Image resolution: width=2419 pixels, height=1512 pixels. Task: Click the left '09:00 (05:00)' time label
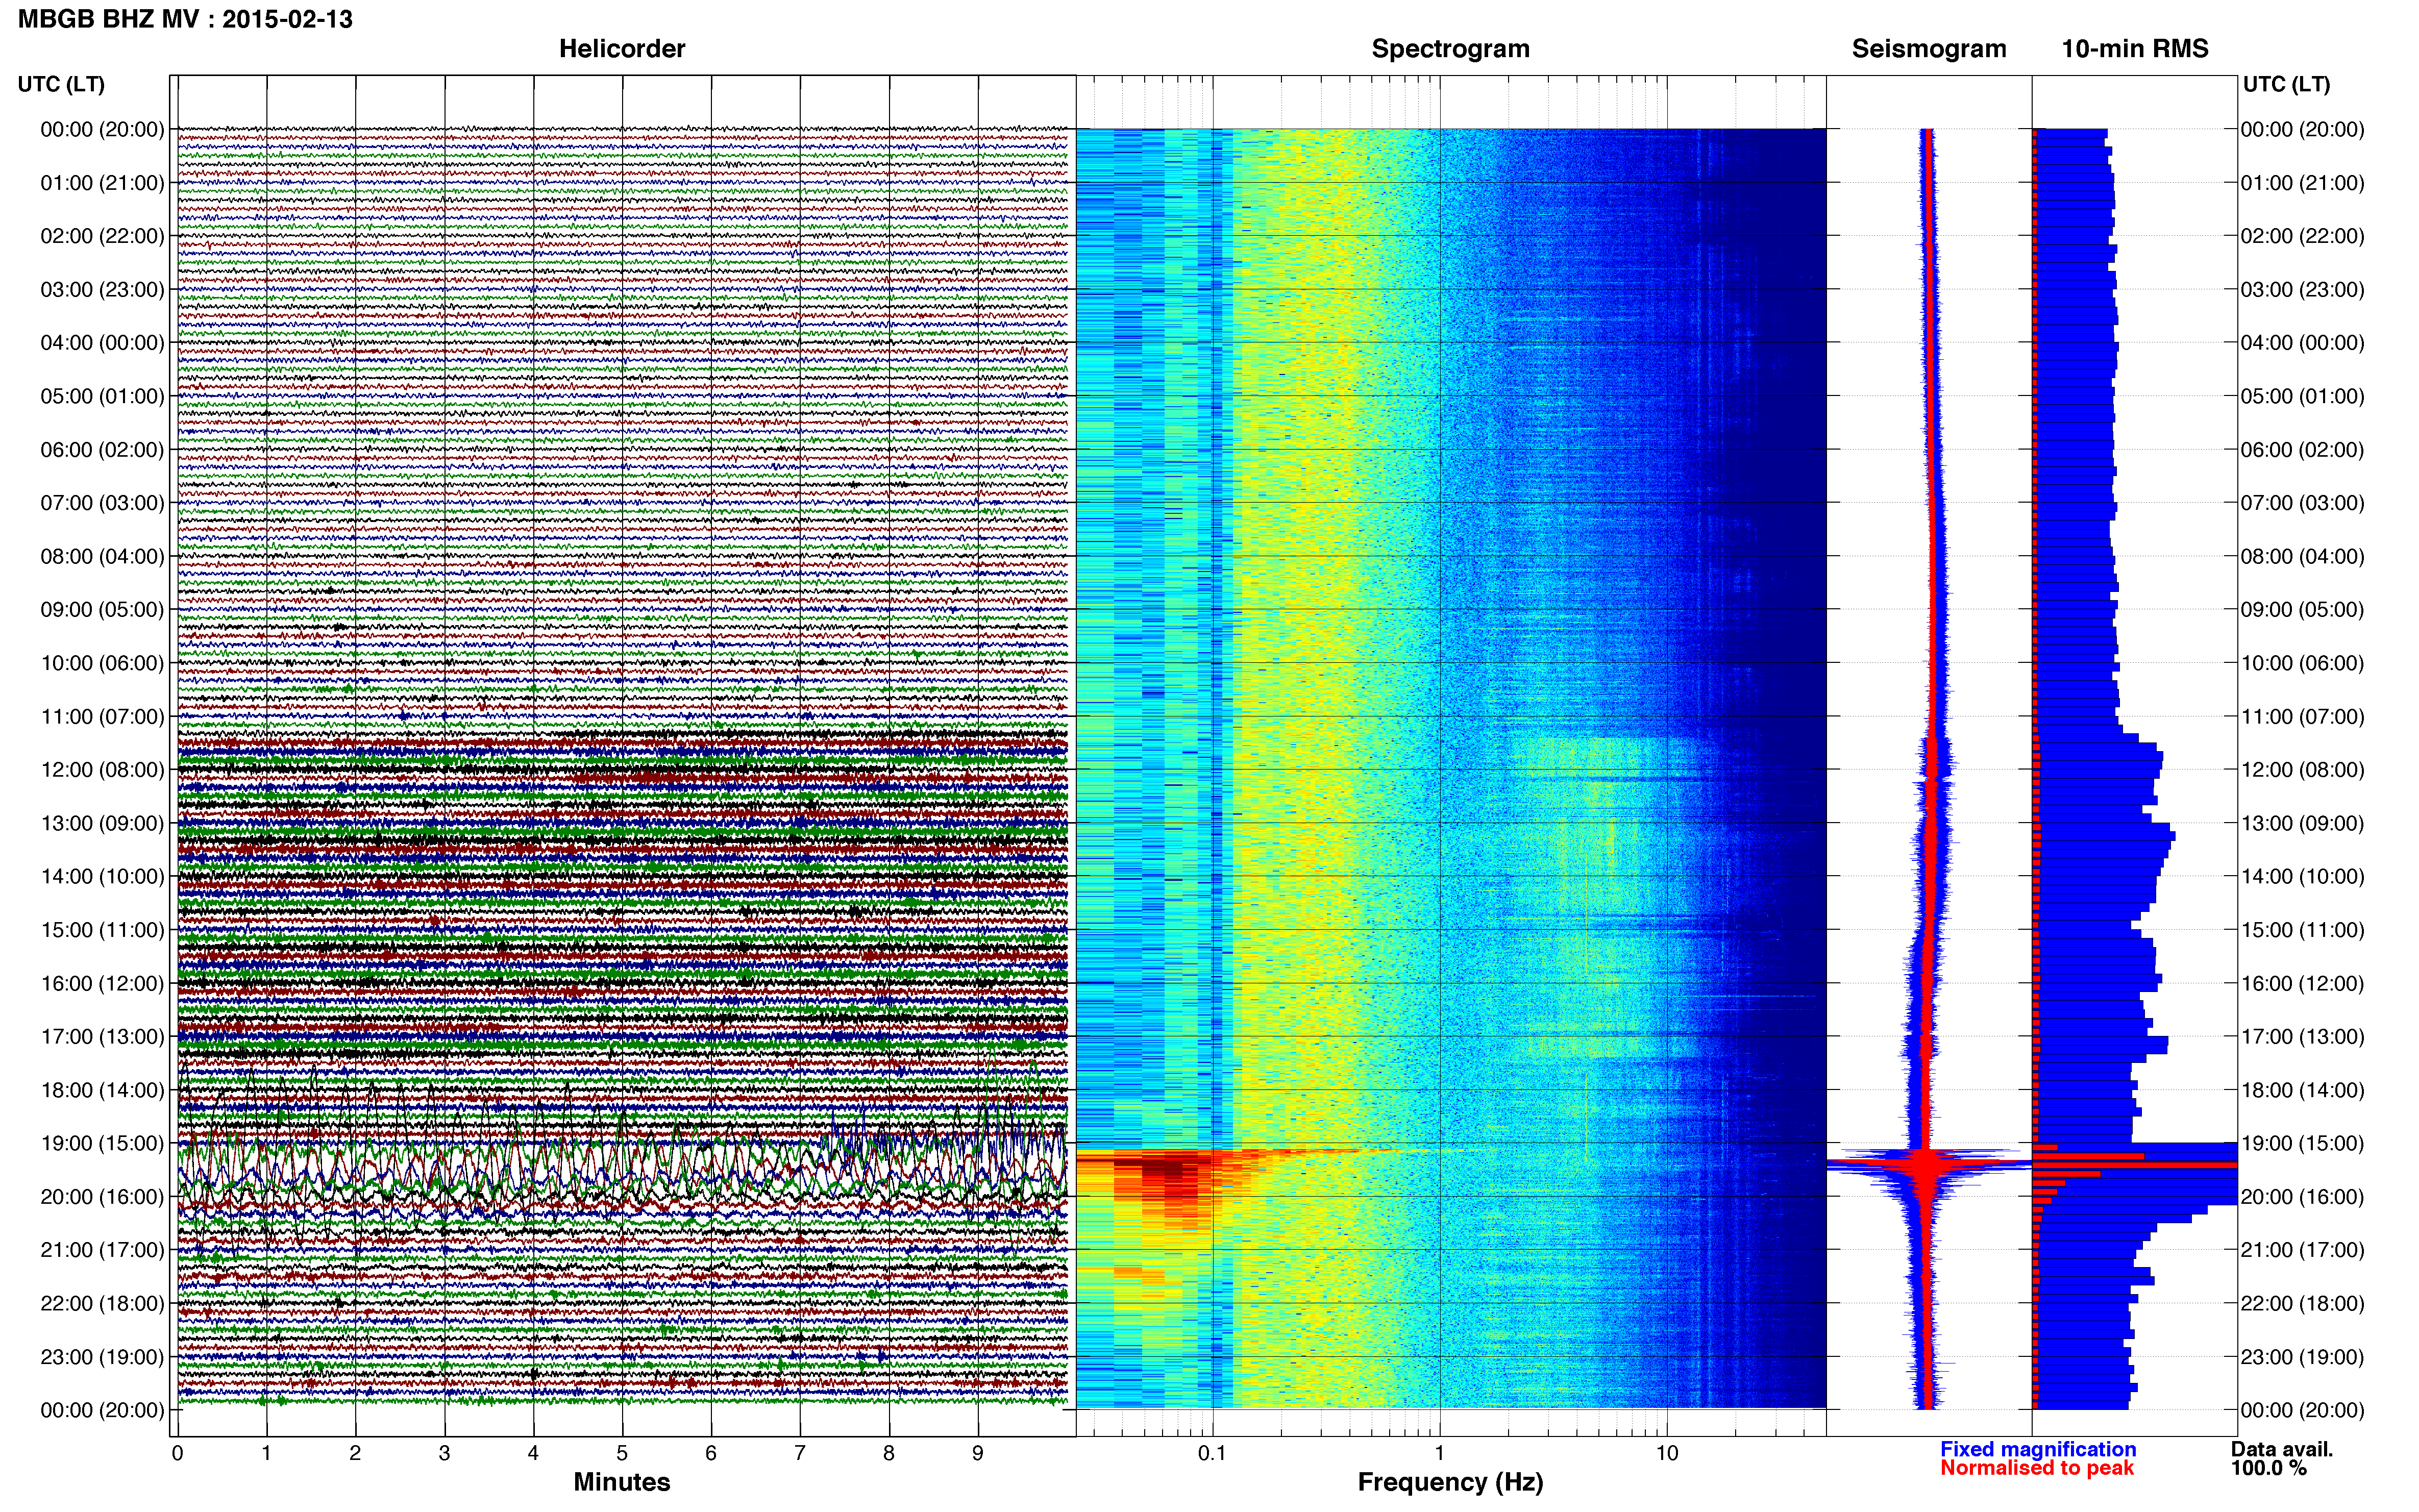(x=102, y=610)
